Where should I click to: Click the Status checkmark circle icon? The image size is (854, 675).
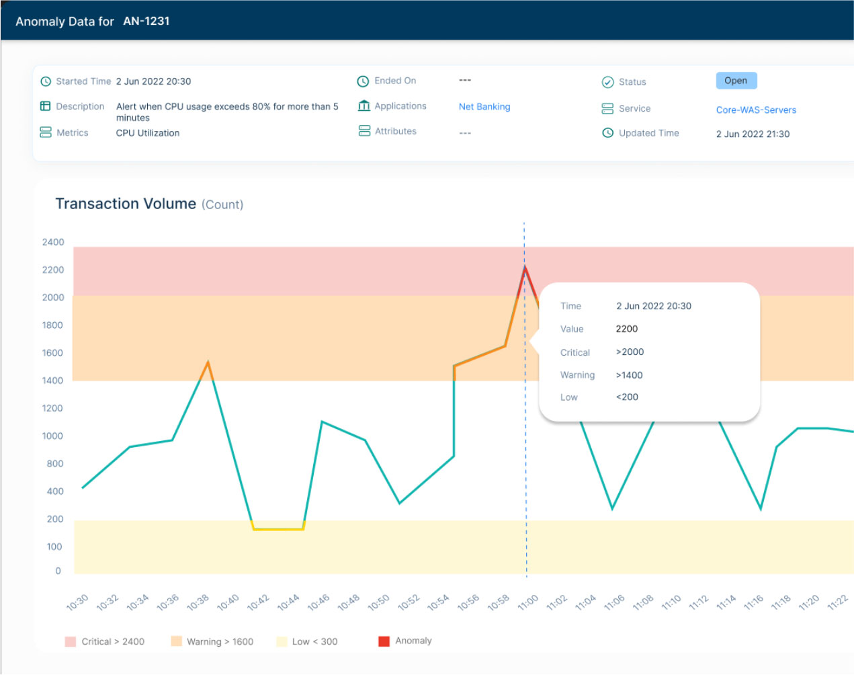607,82
